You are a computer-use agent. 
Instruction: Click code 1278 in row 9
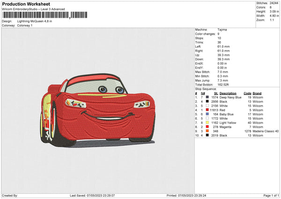[x=248, y=131]
